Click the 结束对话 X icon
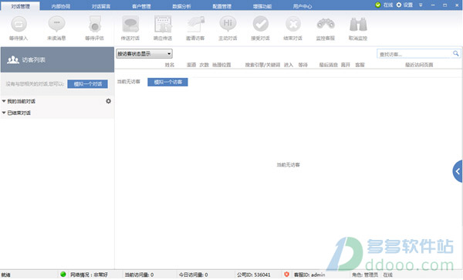The image size is (463, 280). pos(293,24)
